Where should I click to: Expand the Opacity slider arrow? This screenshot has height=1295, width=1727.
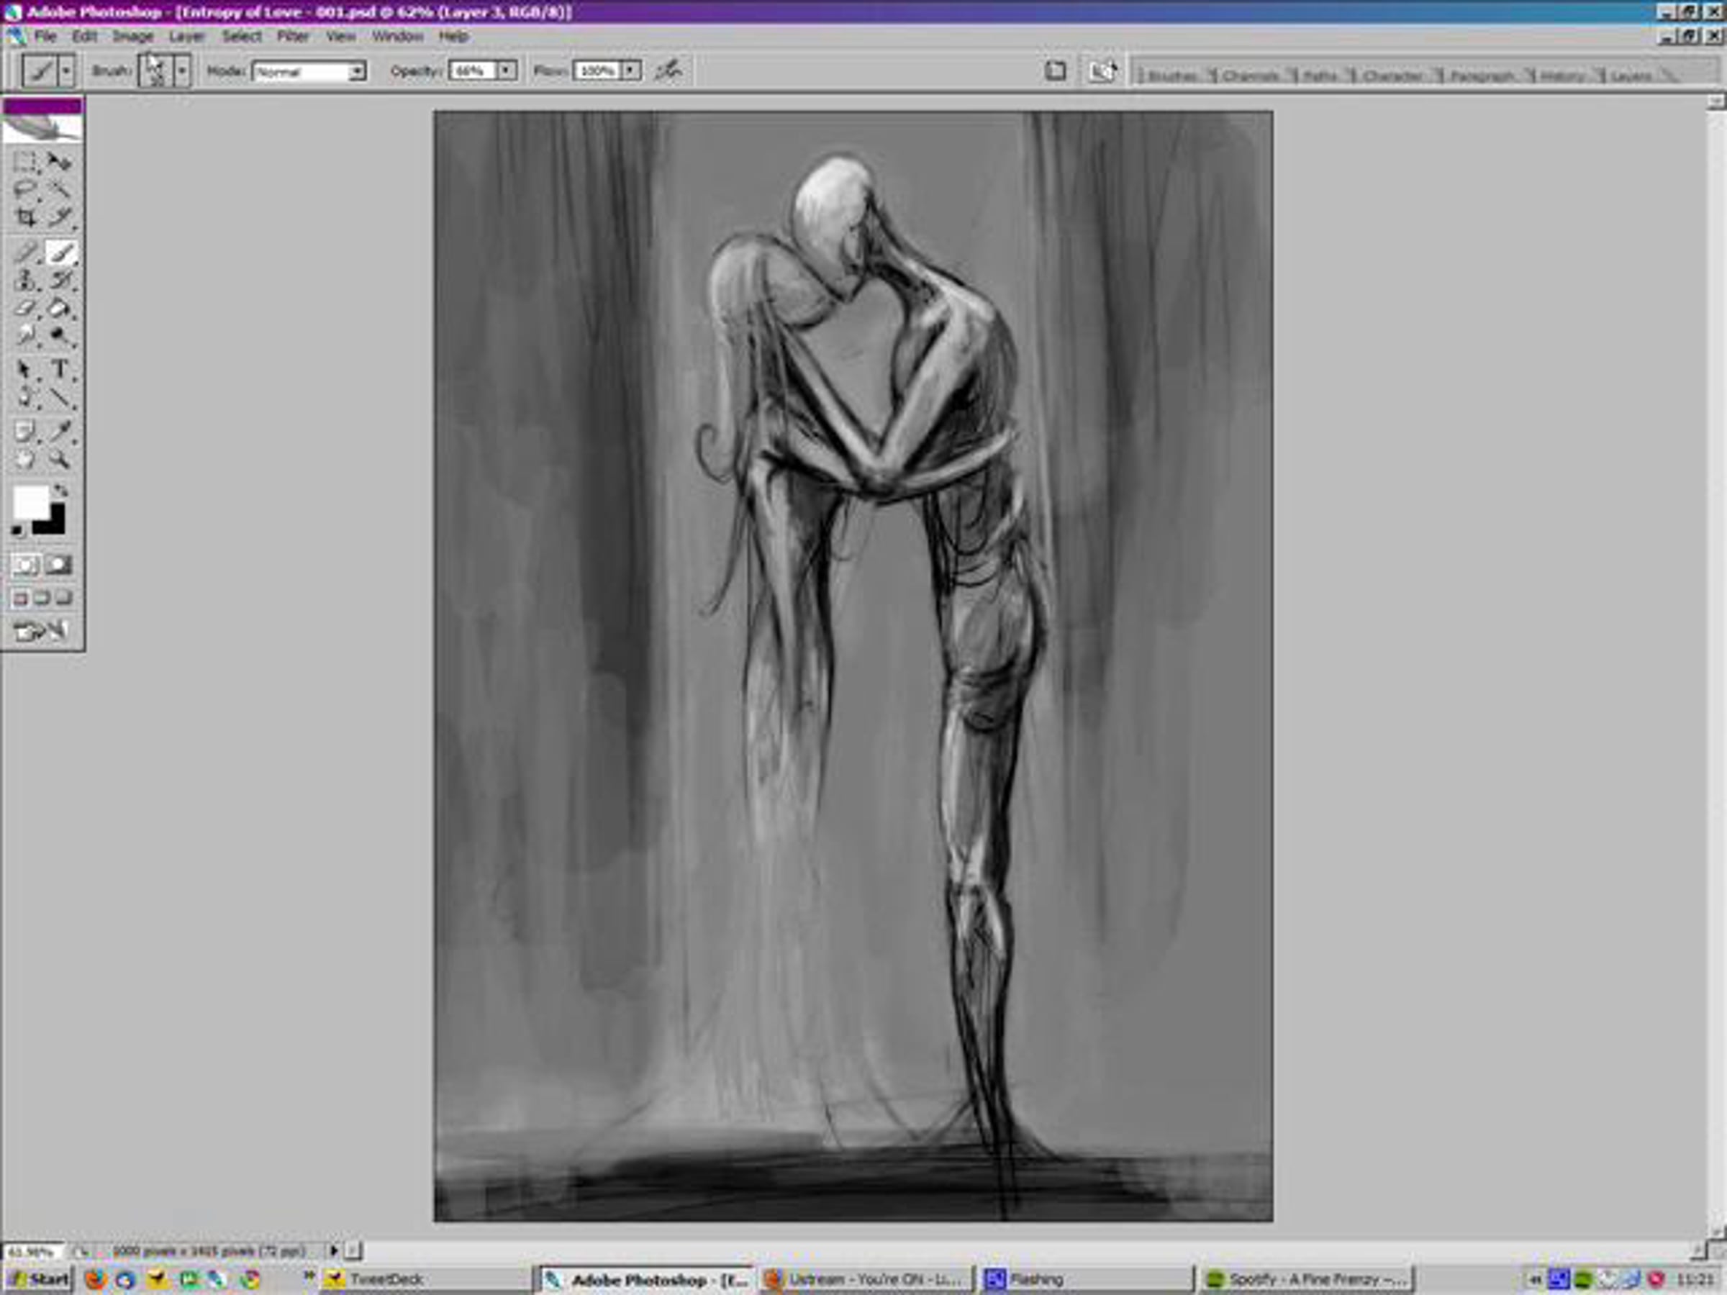click(x=506, y=71)
